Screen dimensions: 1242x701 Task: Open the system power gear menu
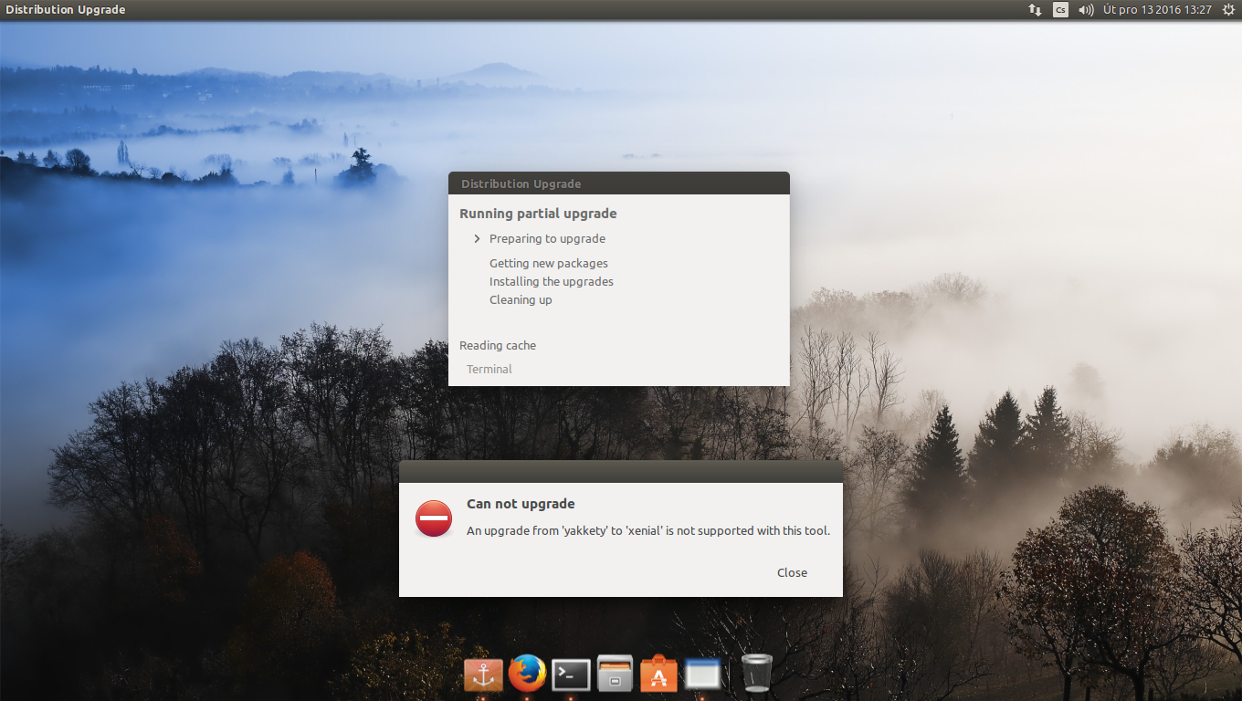[x=1228, y=10]
